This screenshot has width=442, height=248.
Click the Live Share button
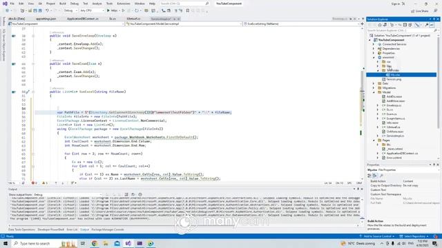click(x=420, y=11)
